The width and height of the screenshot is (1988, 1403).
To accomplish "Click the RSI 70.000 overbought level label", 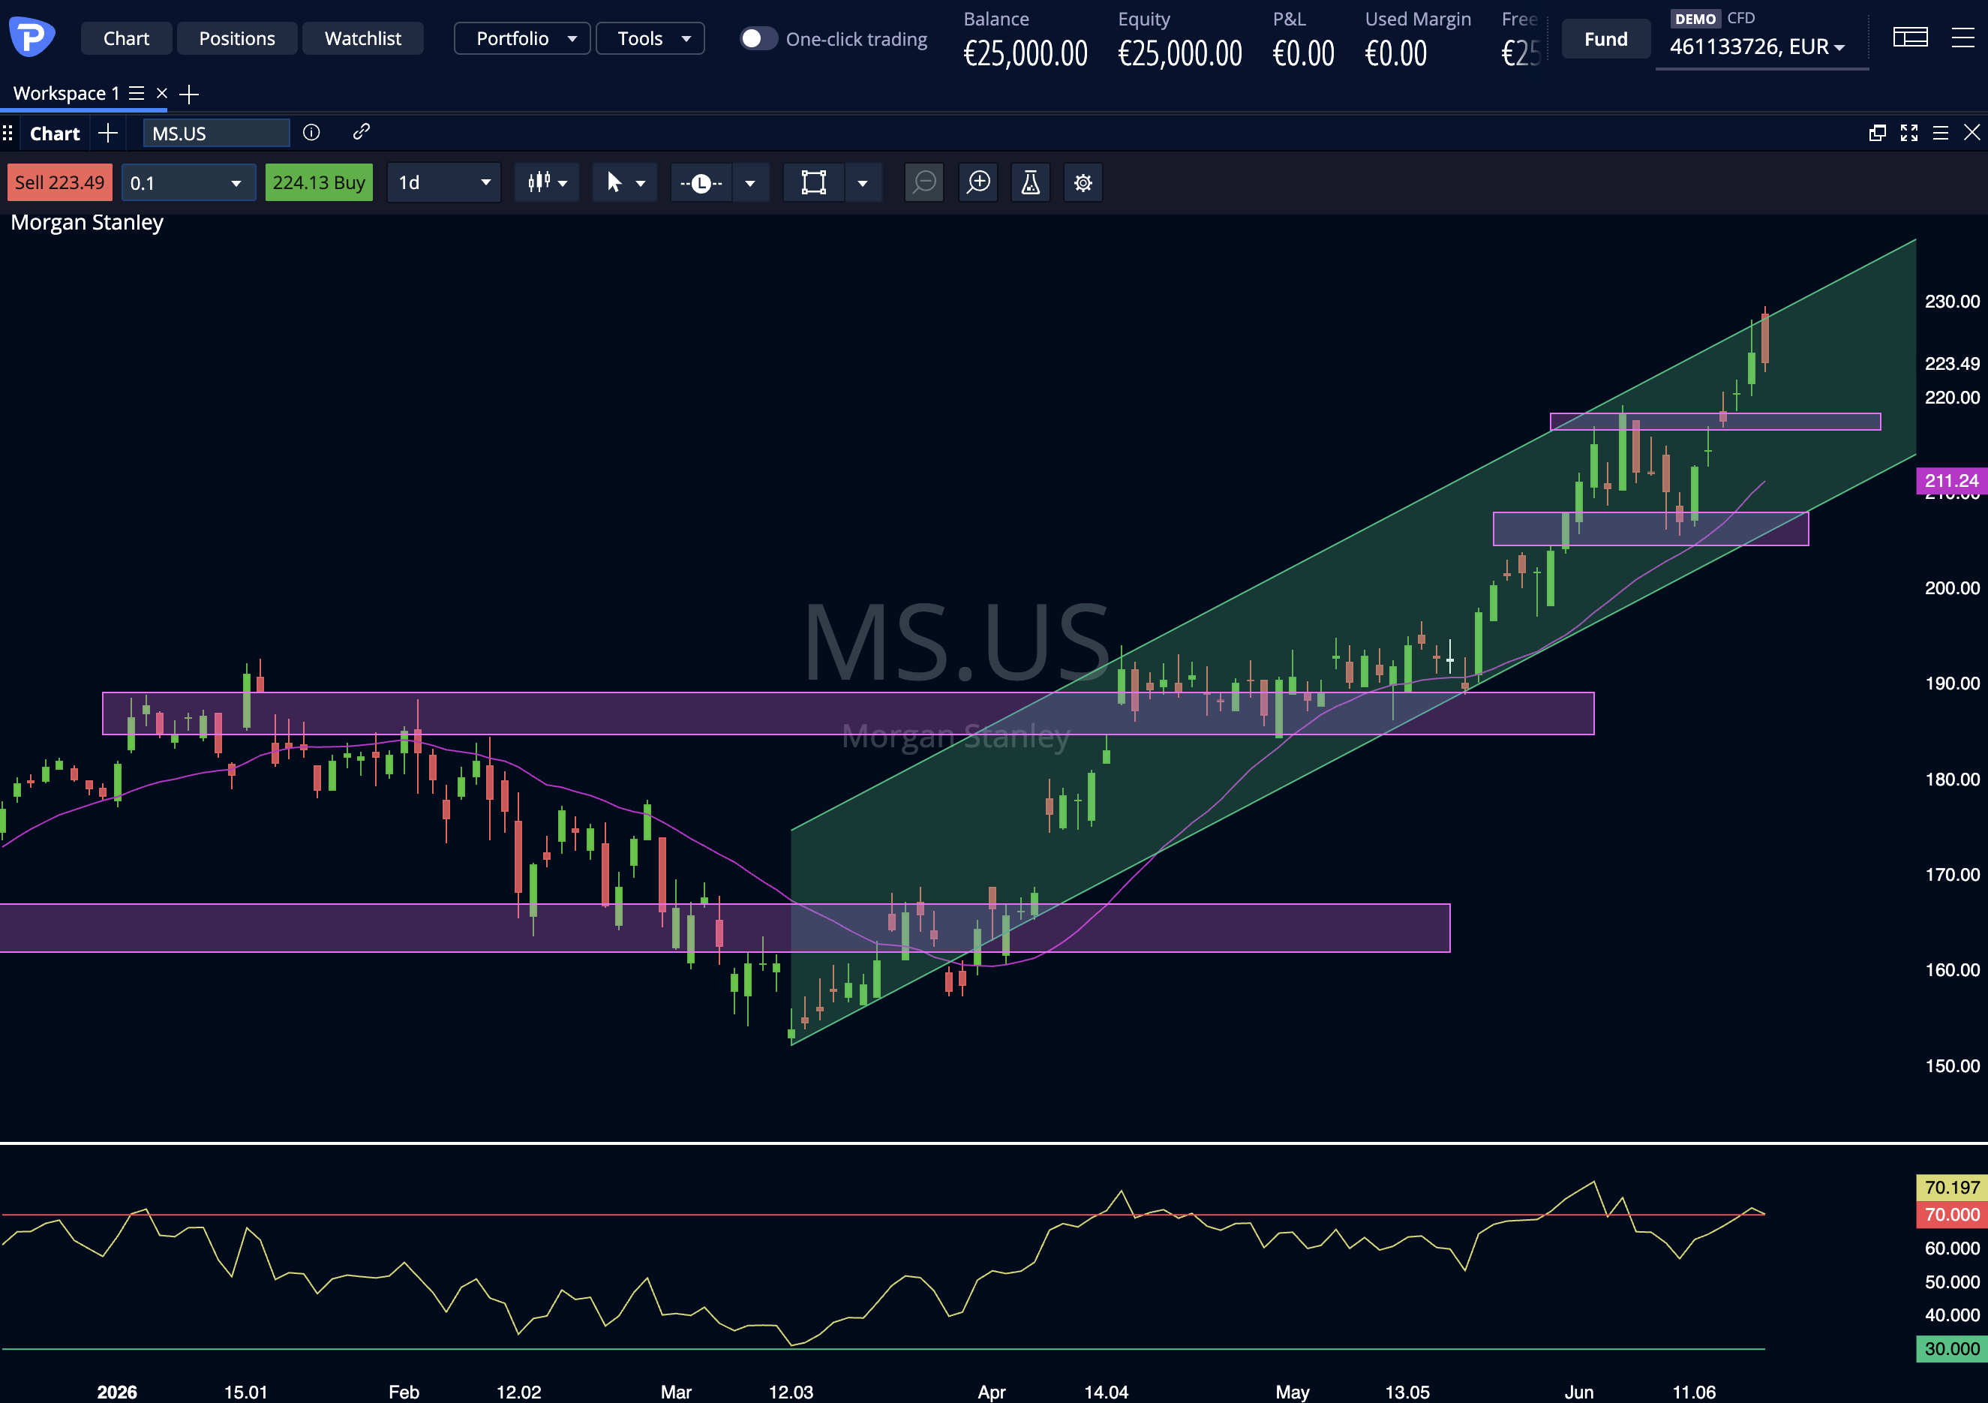I will pos(1952,1214).
